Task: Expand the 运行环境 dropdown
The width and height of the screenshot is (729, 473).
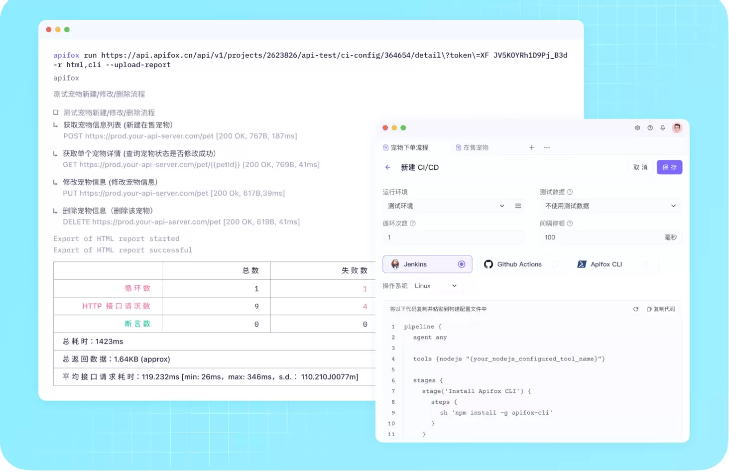Action: tap(446, 206)
